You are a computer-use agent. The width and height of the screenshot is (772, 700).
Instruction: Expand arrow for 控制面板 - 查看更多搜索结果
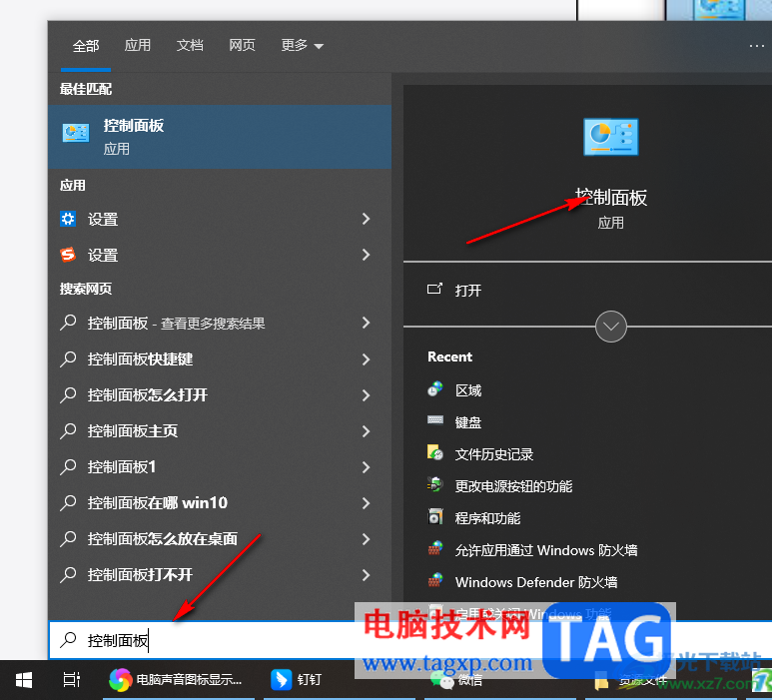(366, 323)
